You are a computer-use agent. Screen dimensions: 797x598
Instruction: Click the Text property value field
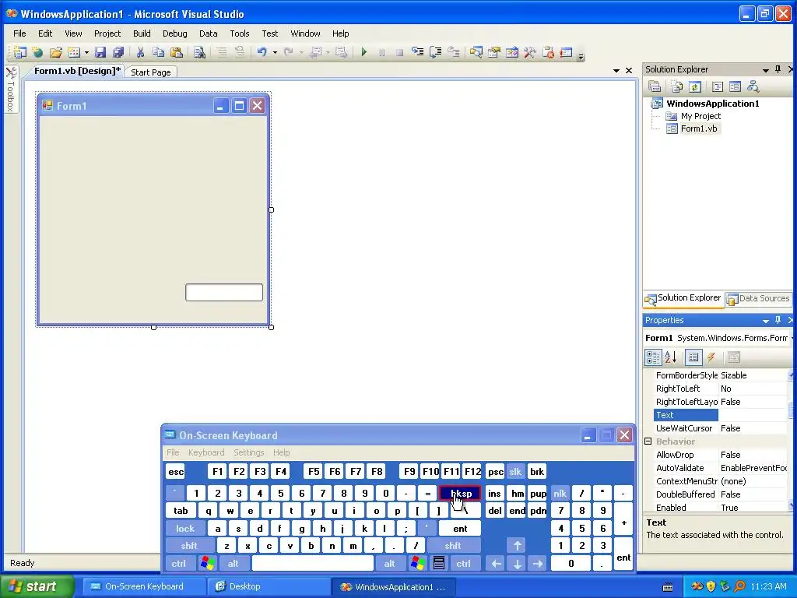(x=753, y=415)
